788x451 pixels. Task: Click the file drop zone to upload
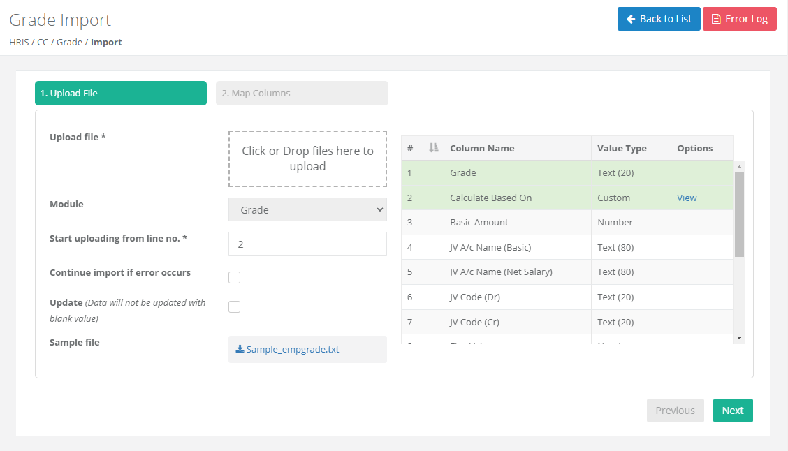307,159
